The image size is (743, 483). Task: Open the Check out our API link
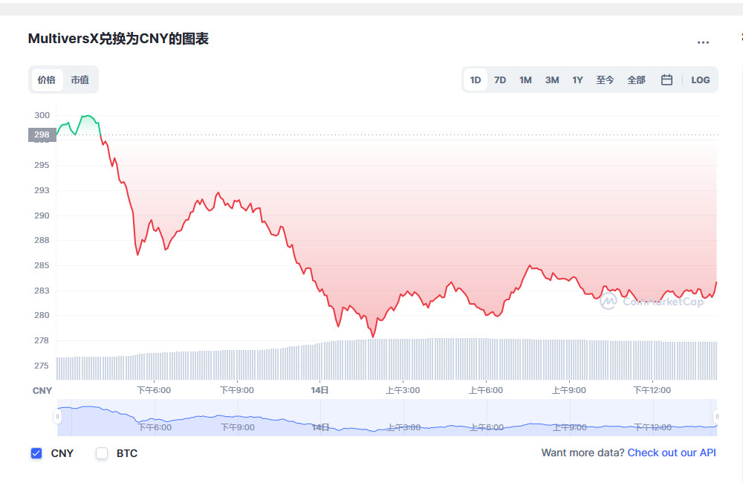[x=672, y=453]
